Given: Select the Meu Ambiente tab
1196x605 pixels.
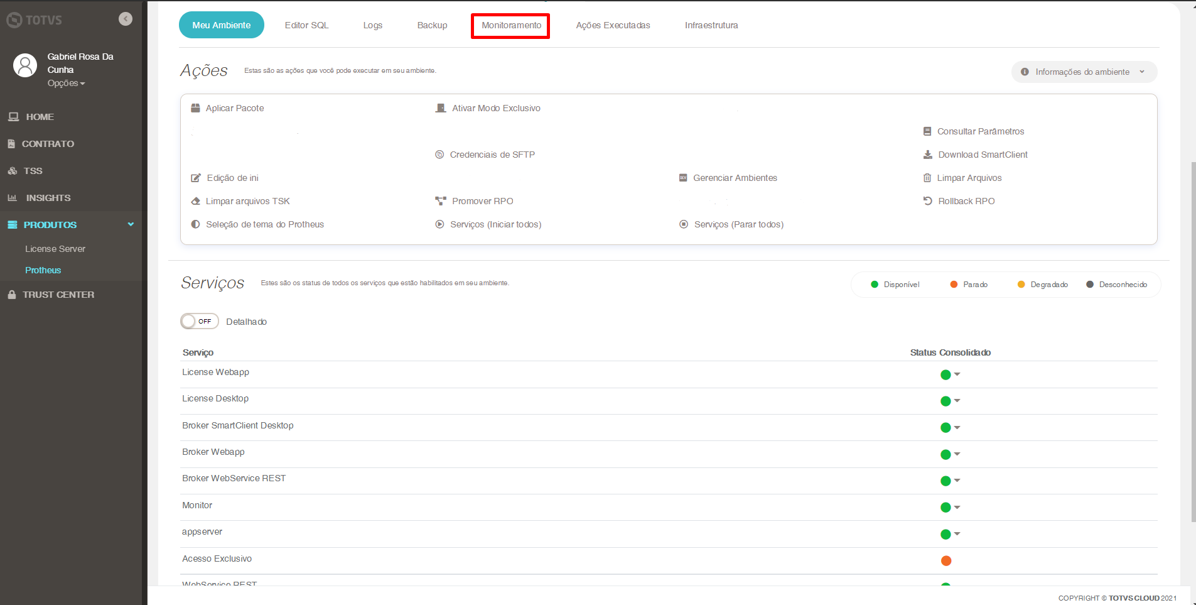Looking at the screenshot, I should tap(222, 25).
